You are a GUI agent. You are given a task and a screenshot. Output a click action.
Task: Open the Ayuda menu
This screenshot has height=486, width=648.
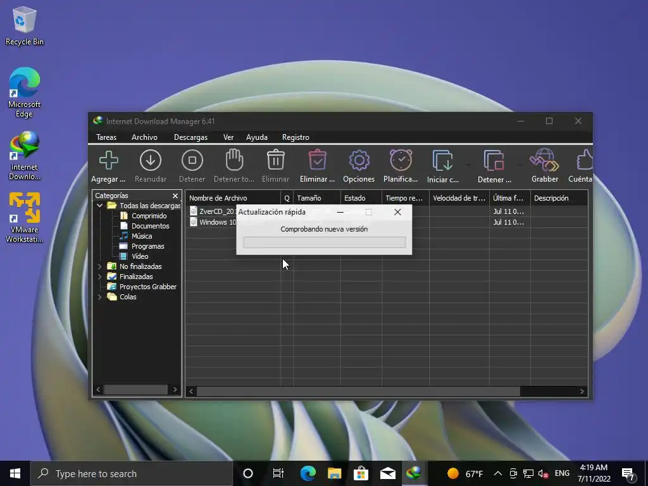pyautogui.click(x=257, y=137)
